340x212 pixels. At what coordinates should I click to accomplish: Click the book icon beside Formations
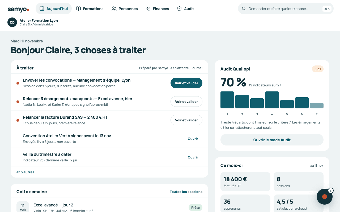78,8
